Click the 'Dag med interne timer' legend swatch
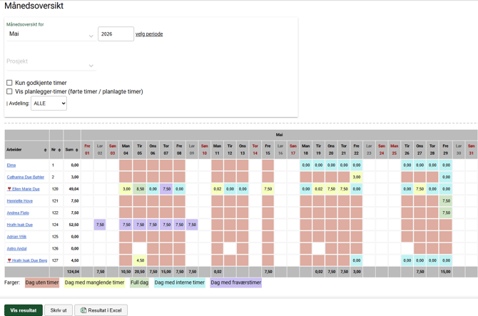This screenshot has width=478, height=316. tap(180, 282)
